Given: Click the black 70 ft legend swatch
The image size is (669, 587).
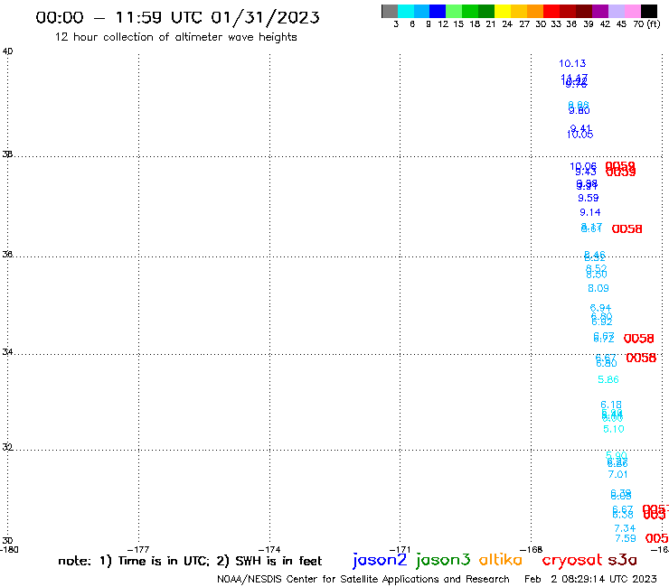Looking at the screenshot, I should coord(649,12).
